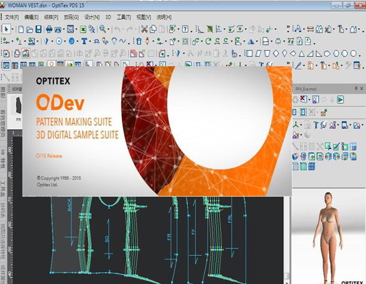Cut selection with the scissors icon
The width and height of the screenshot is (366, 284).
coord(144,29)
